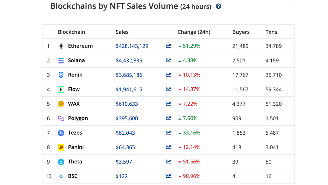The height and width of the screenshot is (185, 328).
Task: Click the $4,432,835 Solana sales link
Action: 129,60
